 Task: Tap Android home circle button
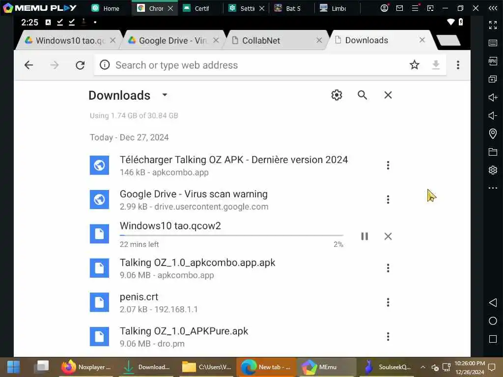[493, 321]
